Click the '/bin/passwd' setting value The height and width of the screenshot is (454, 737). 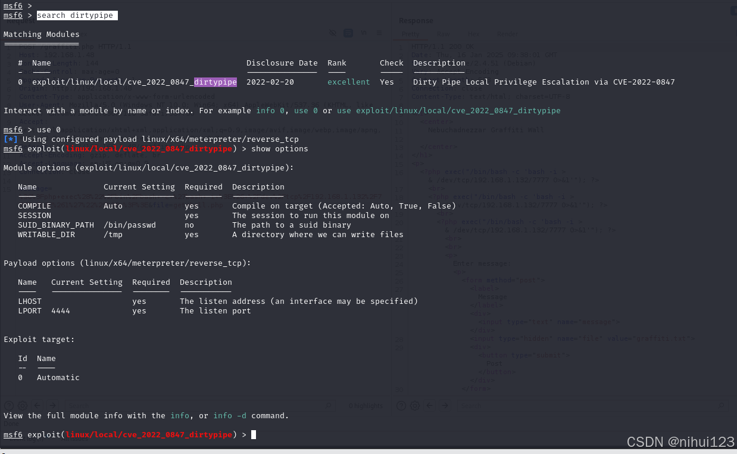(130, 225)
